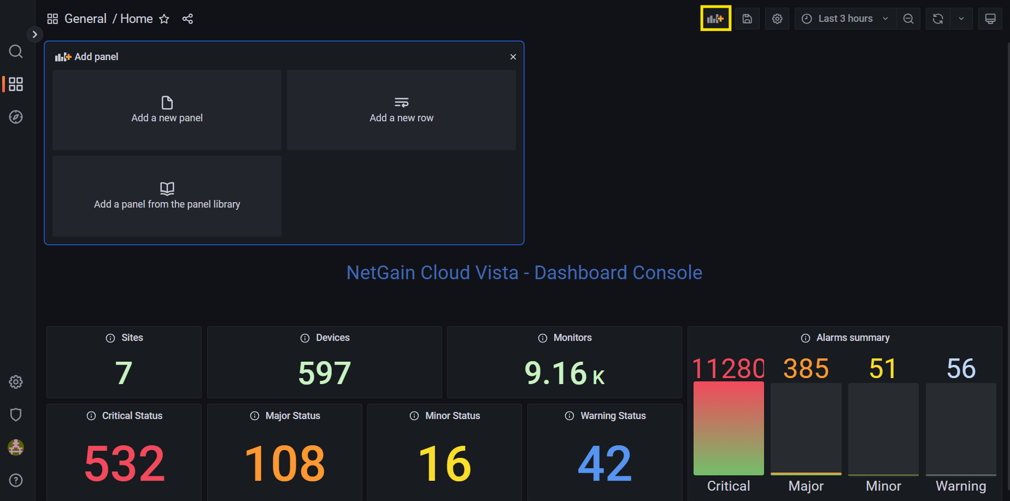Screen dimensions: 1010x501
Task: Click the Devices panel info icon
Action: pyautogui.click(x=305, y=338)
